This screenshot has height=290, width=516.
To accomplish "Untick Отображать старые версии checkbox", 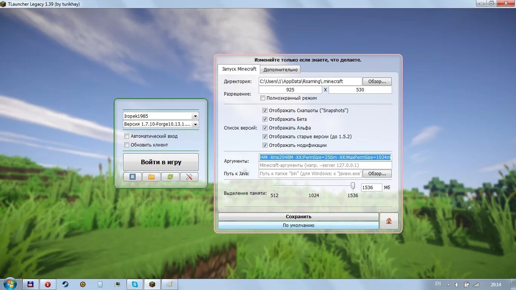I will [x=265, y=137].
